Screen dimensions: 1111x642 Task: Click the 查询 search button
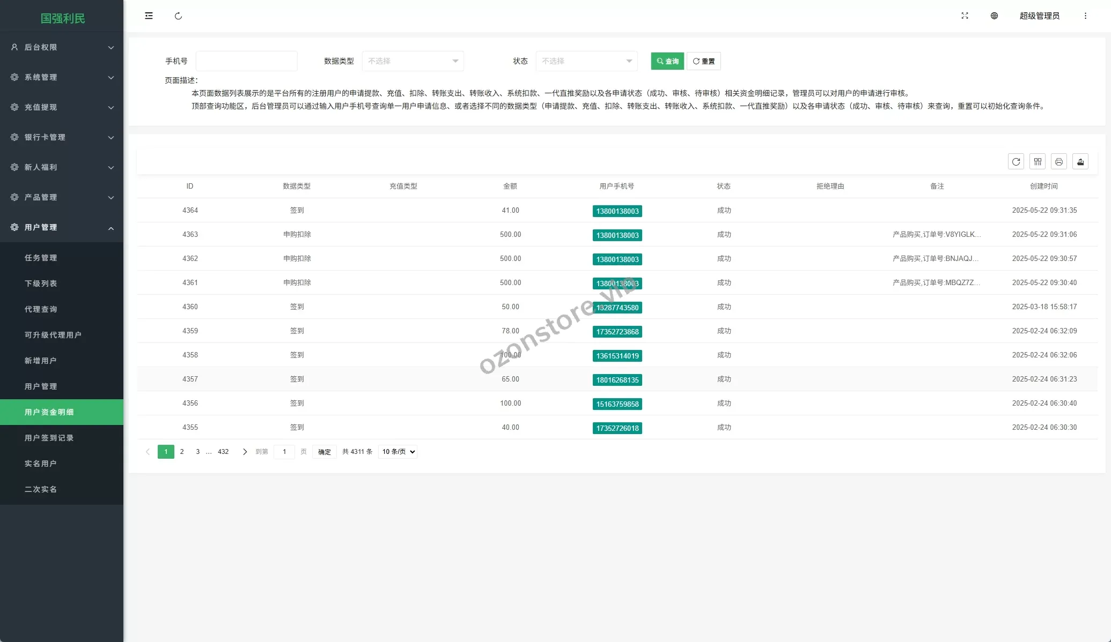667,61
